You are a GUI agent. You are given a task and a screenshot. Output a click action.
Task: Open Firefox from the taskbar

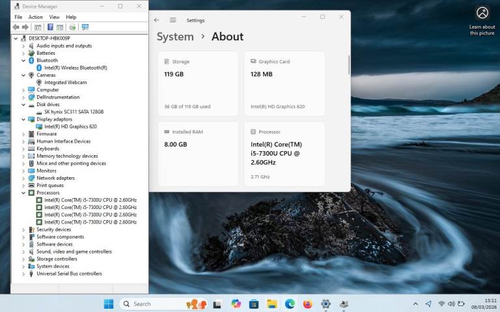[x=307, y=304]
